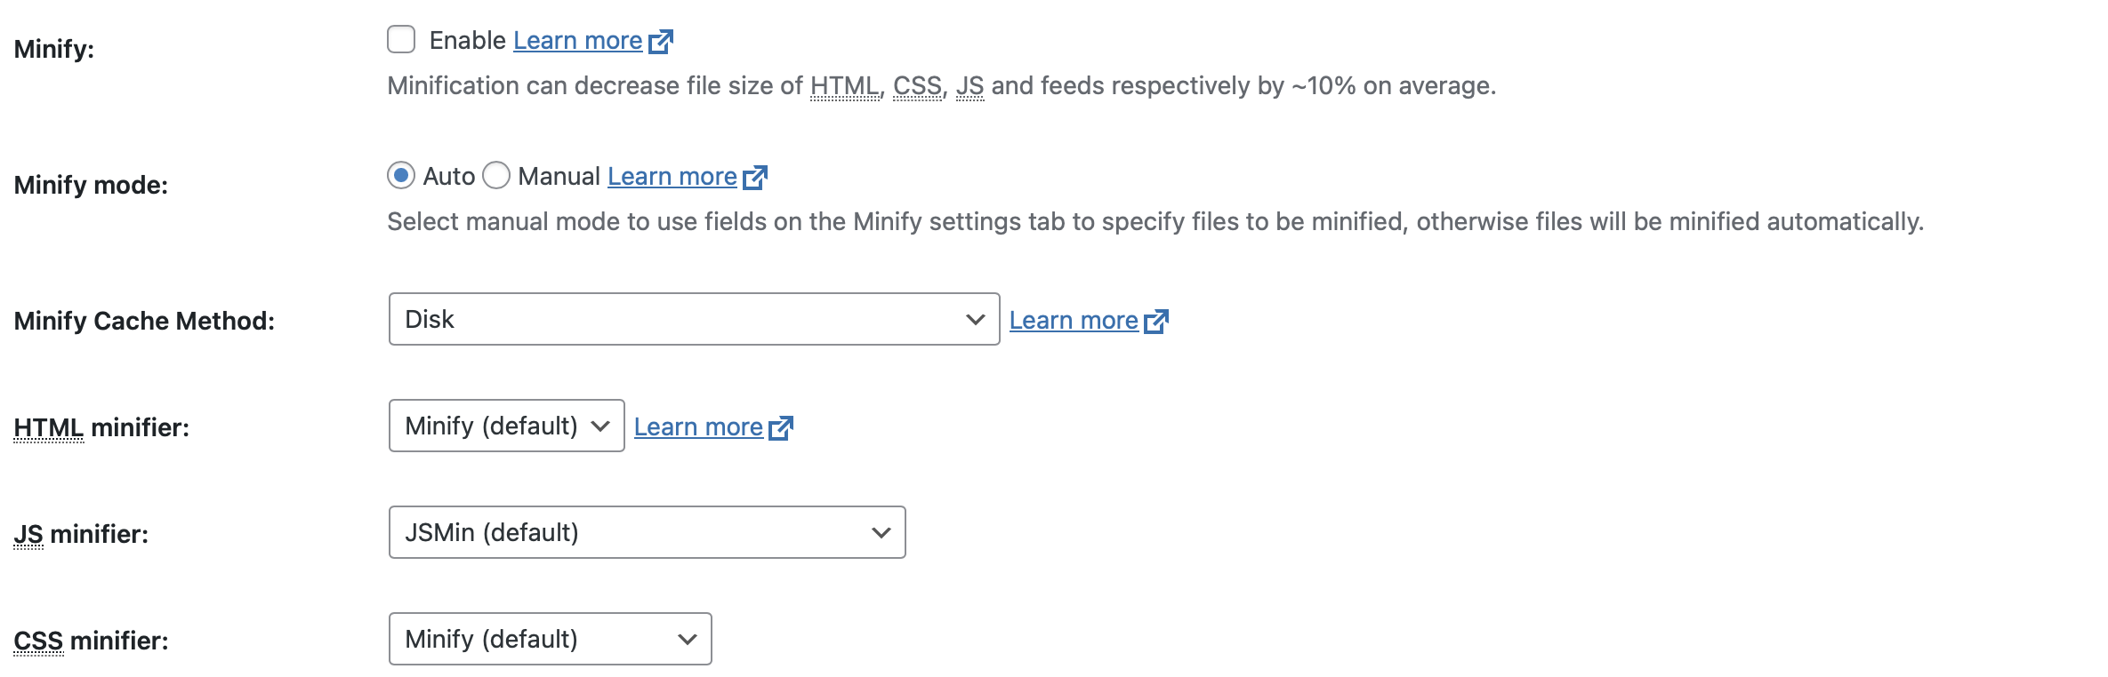The image size is (2108, 677).
Task: Click the Manual label text
Action: [x=559, y=177]
